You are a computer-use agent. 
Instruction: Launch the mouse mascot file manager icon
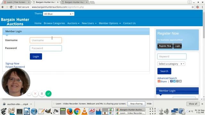[x=12, y=111]
